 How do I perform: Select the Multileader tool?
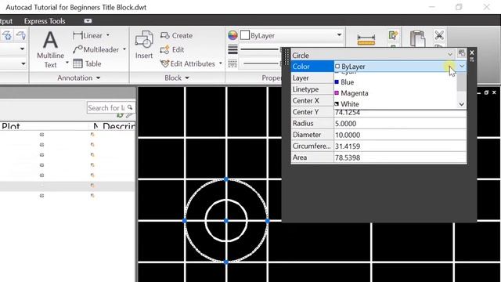[96, 49]
